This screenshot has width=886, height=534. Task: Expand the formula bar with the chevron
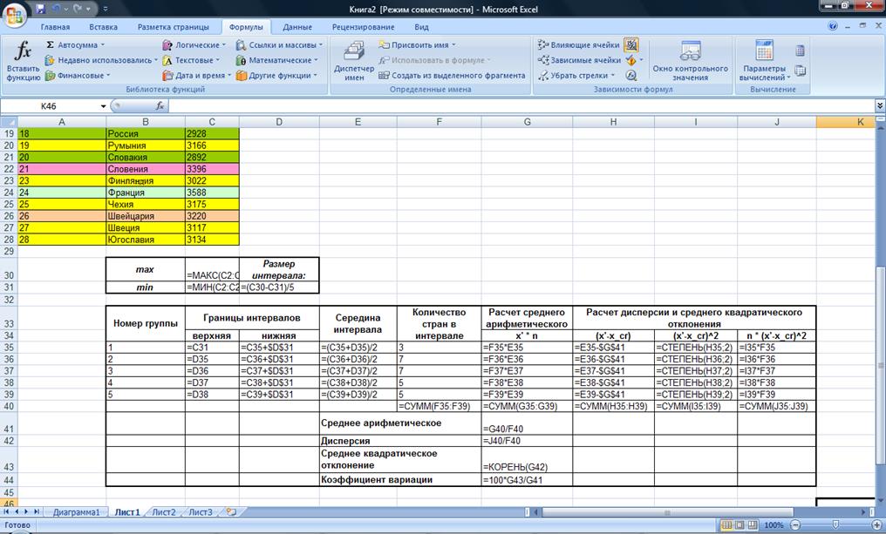click(x=880, y=105)
